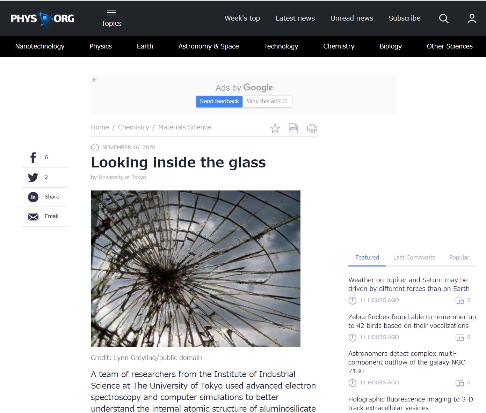Print the article with printer icon

(x=312, y=128)
